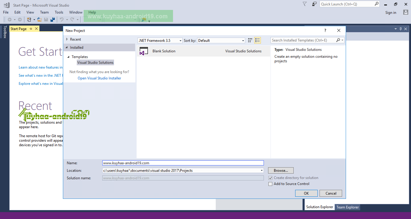Open the notifications filter flag icon

coord(304,4)
